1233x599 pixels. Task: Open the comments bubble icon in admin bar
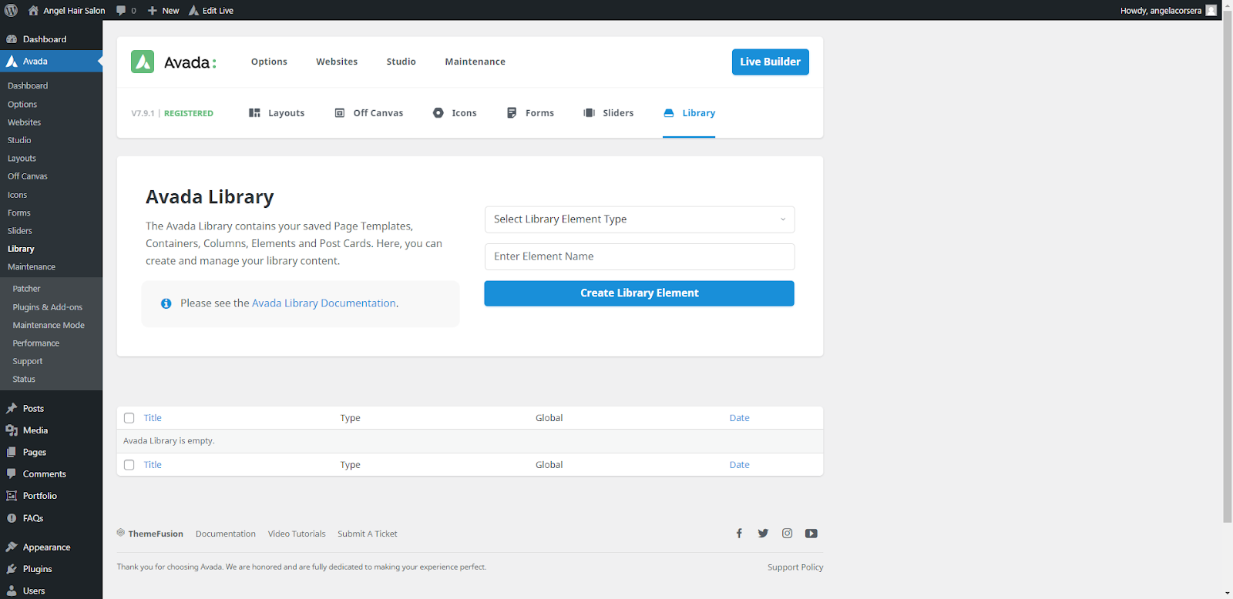[121, 11]
